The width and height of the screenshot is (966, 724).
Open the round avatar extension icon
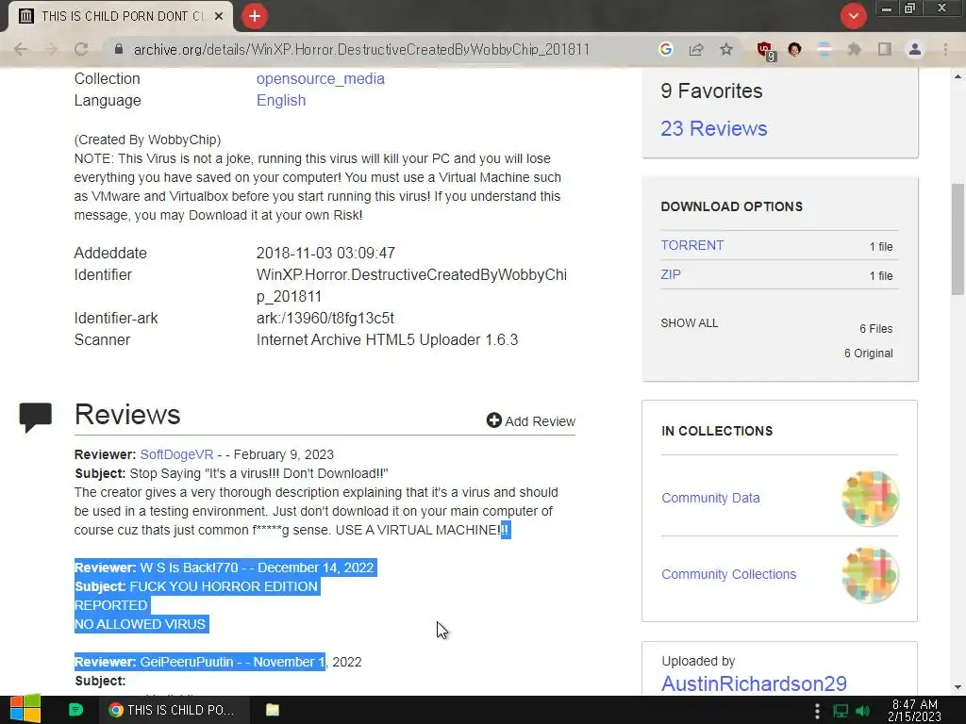coord(794,49)
